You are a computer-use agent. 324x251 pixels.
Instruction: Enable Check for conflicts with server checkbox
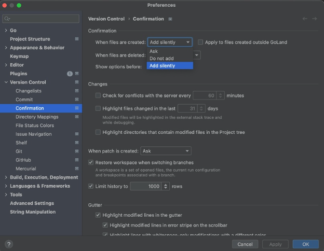(98, 95)
